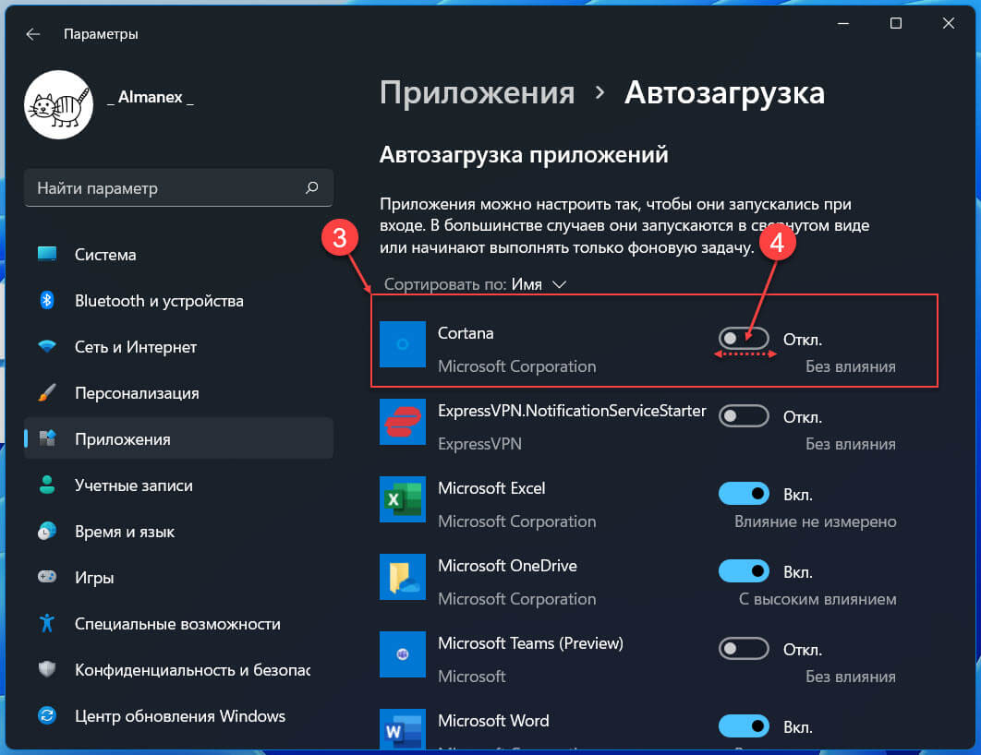Image resolution: width=981 pixels, height=755 pixels.
Task: Click the gamepad Игры icon
Action: click(x=47, y=577)
